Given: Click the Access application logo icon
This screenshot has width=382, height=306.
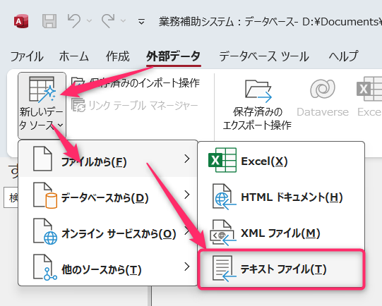Looking at the screenshot, I should tap(21, 21).
